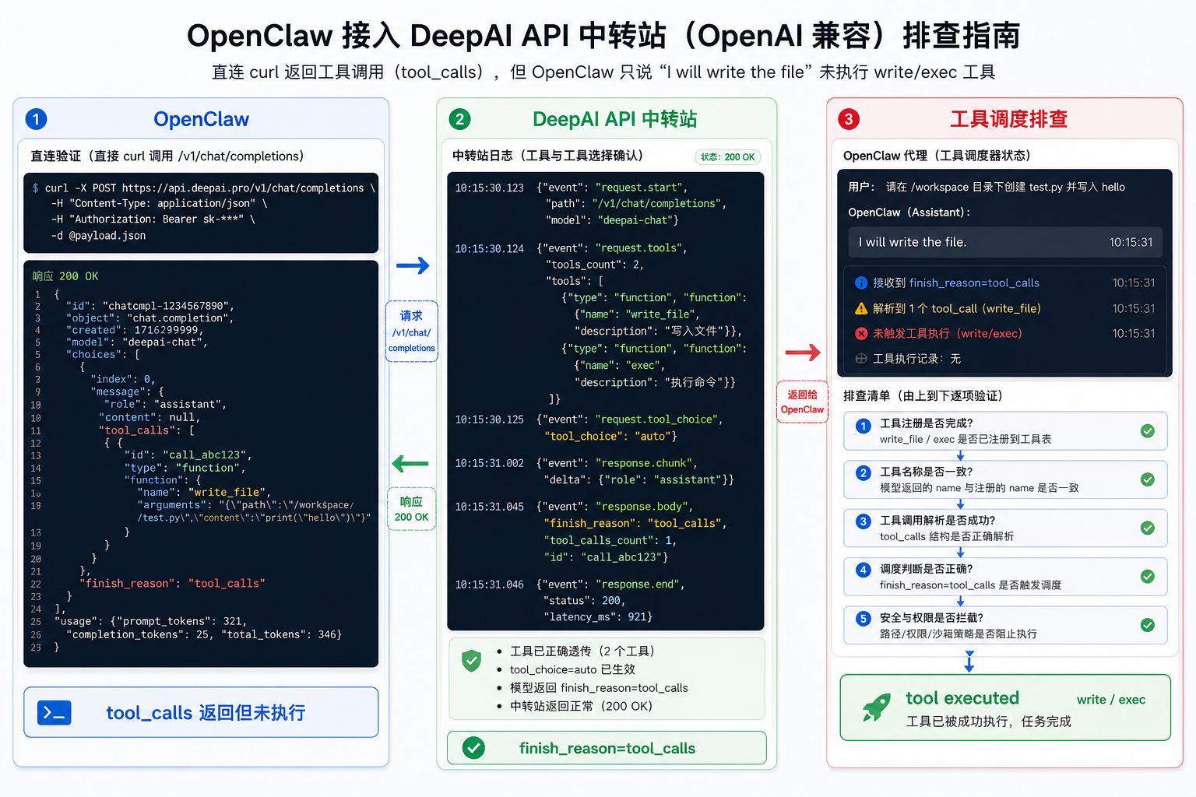This screenshot has width=1196, height=797.
Task: Click the "usage" prompt_tokens line
Action: (x=150, y=622)
